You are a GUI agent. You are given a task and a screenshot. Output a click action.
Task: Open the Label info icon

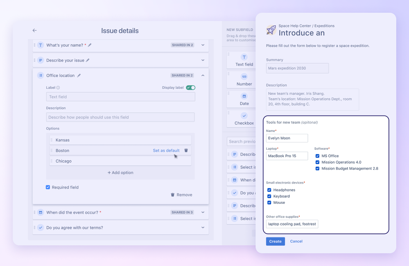[x=58, y=88]
